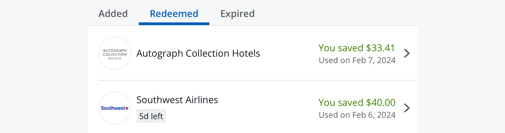Click the heart icon in Southwest logo
This screenshot has width=505, height=133.
127,108
